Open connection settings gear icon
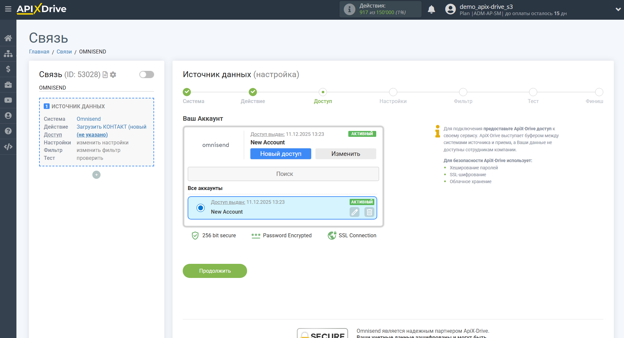The height and width of the screenshot is (338, 624). click(x=113, y=75)
